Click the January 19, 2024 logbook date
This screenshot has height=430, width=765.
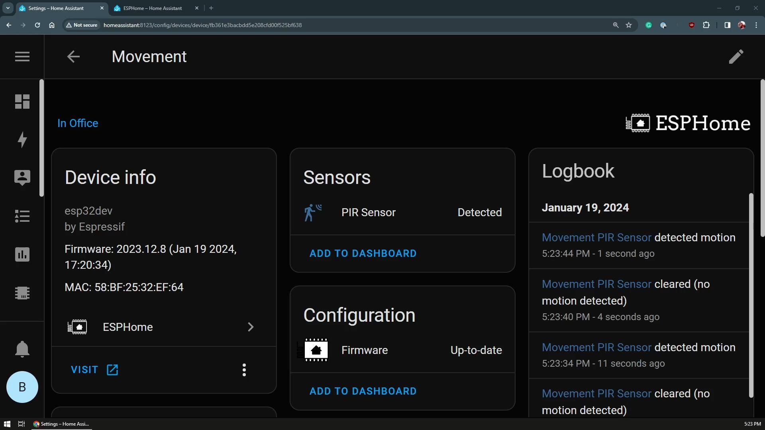pyautogui.click(x=585, y=208)
